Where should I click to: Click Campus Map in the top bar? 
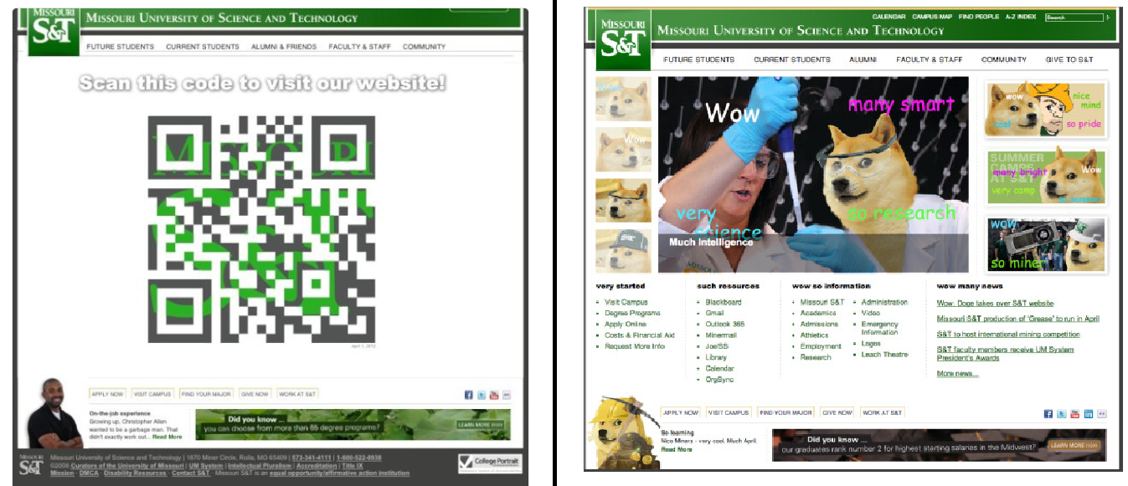point(932,17)
